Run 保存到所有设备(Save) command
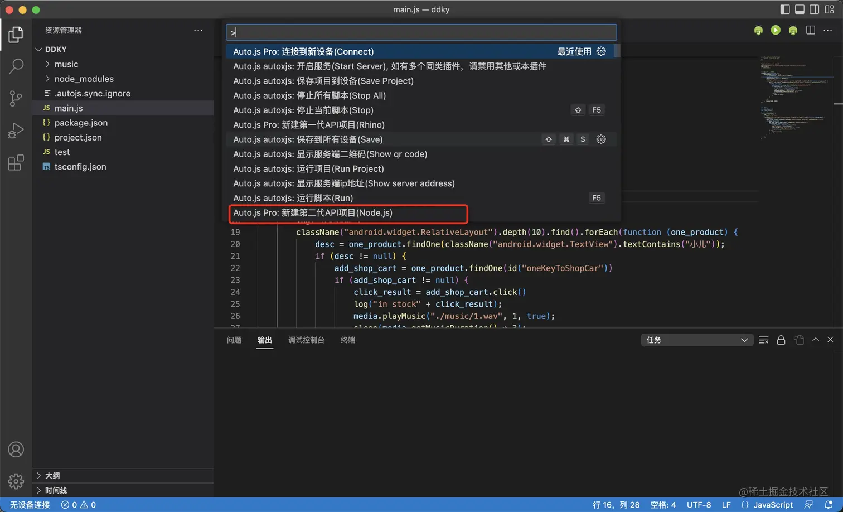843x512 pixels. (420, 139)
